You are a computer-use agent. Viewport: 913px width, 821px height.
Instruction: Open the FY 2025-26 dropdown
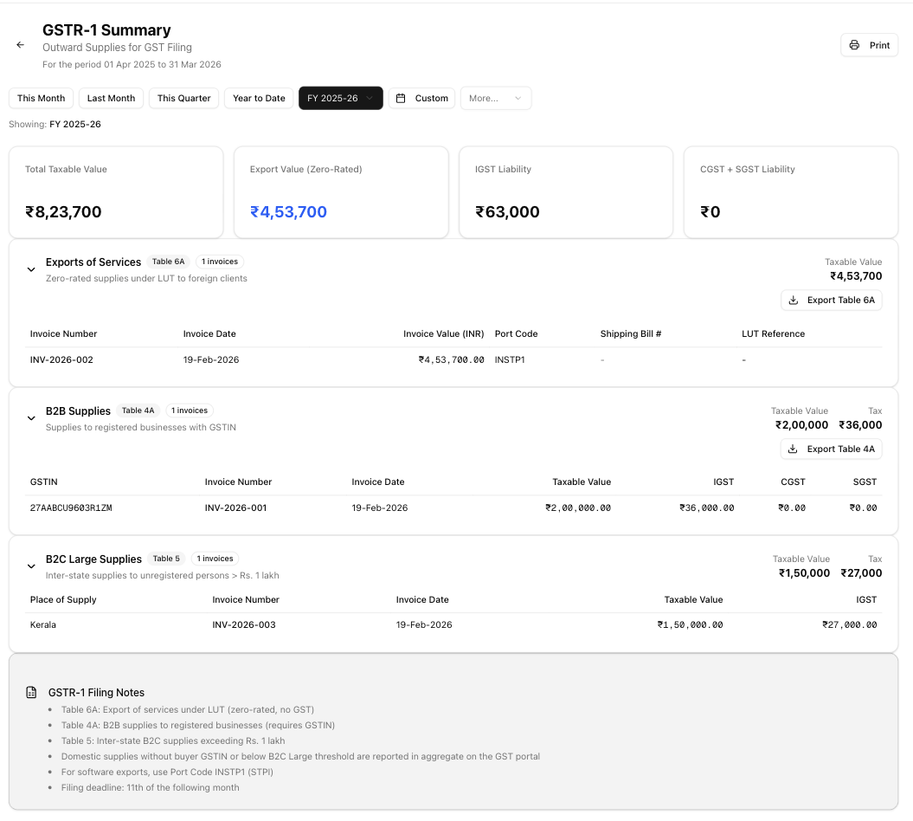pyautogui.click(x=340, y=99)
